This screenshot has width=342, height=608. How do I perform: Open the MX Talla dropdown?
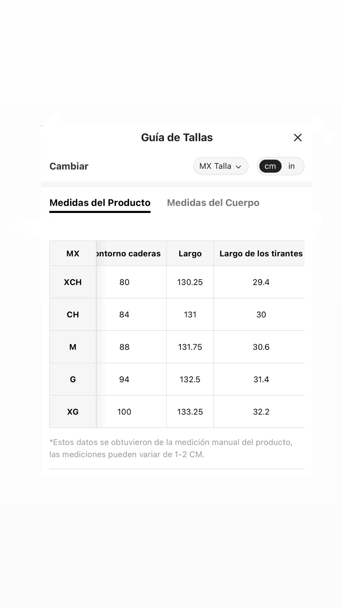click(x=221, y=166)
